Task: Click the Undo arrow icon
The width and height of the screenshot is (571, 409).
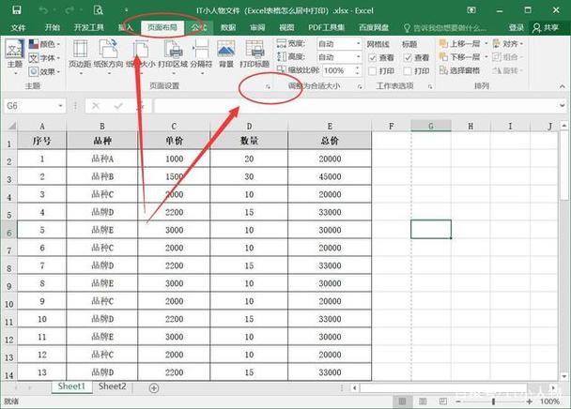Action: click(43, 10)
